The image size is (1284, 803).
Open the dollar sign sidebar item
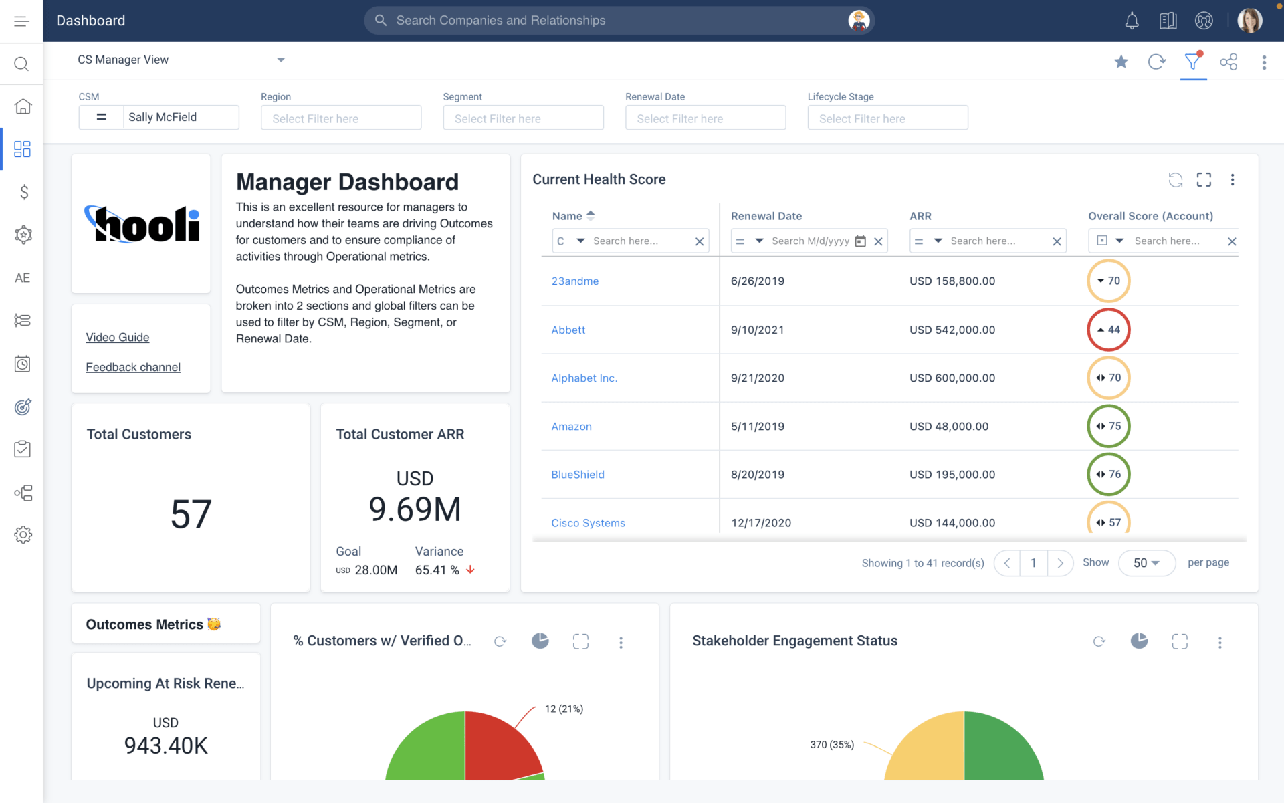23,192
